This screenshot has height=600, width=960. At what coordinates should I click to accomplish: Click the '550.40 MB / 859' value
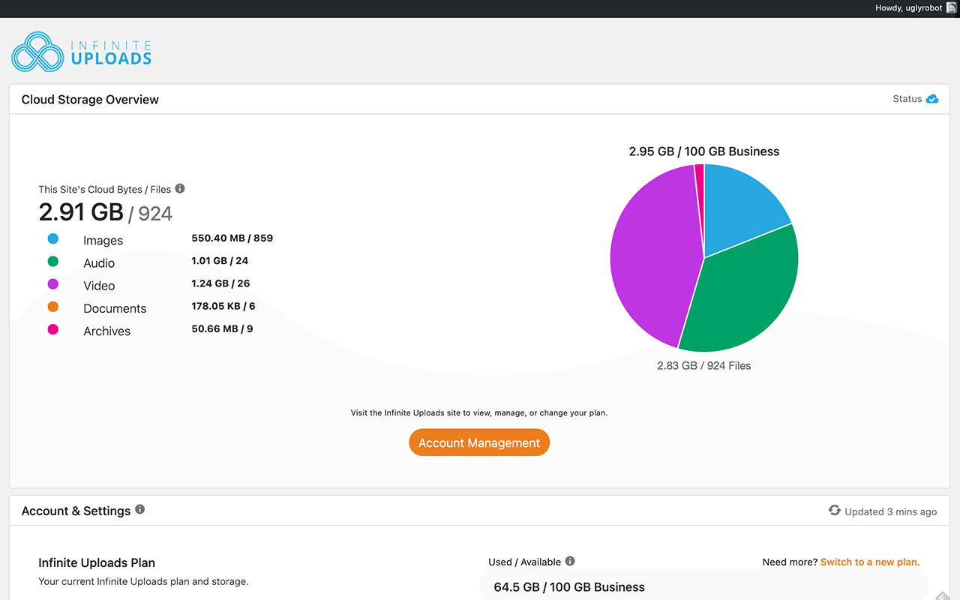coord(232,238)
